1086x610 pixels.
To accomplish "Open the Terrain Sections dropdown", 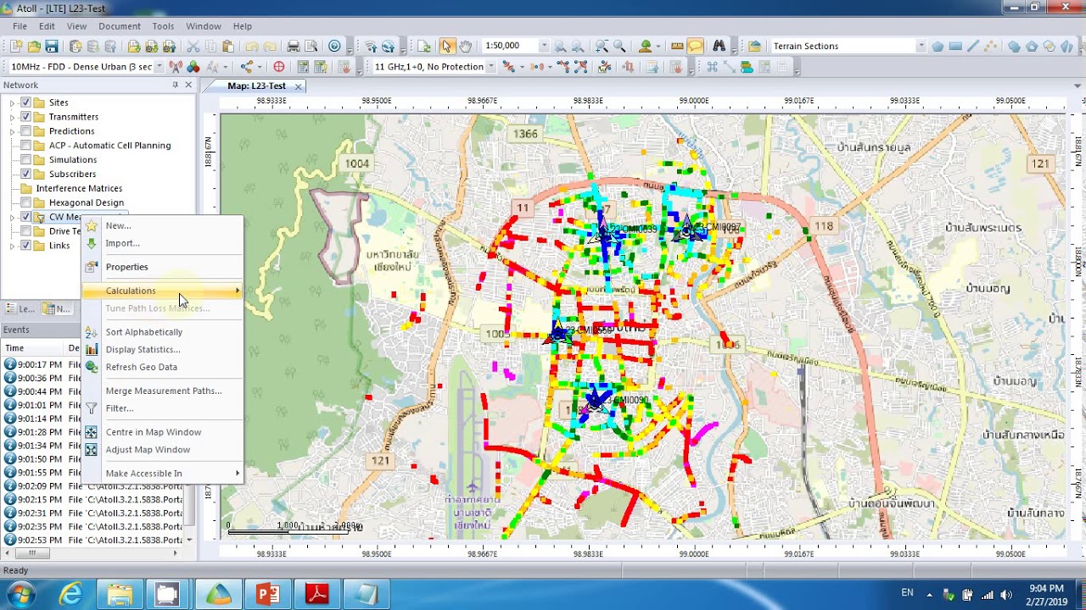I will click(921, 46).
